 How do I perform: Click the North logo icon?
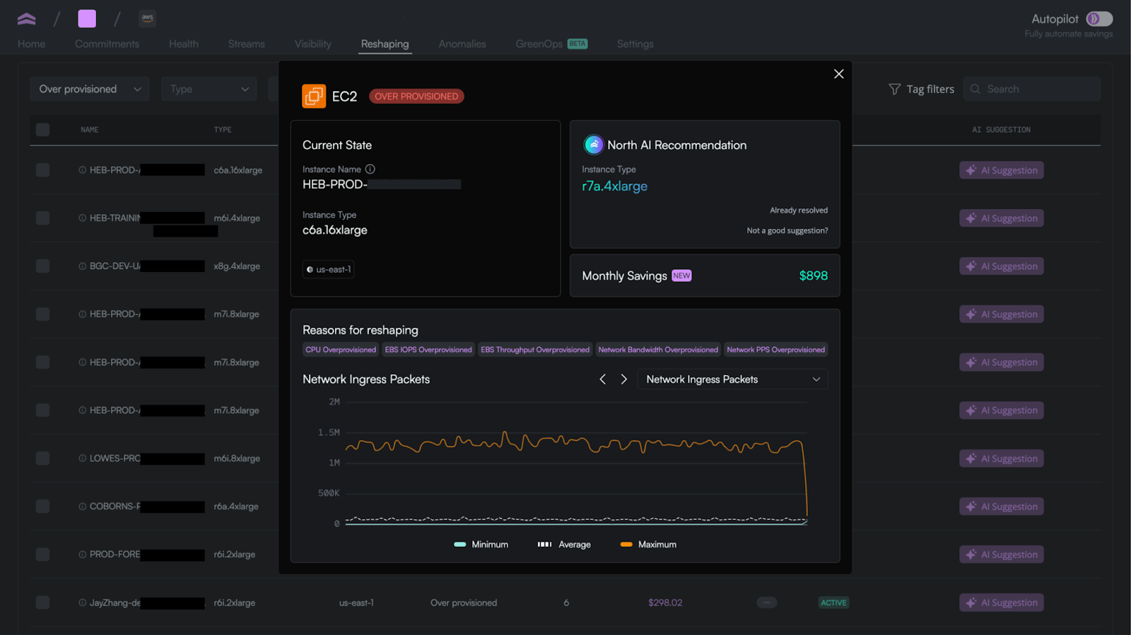(27, 19)
